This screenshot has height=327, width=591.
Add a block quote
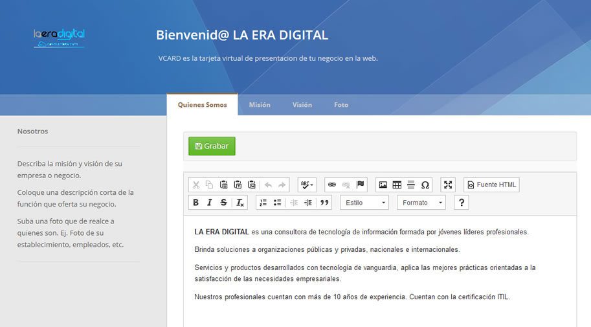[324, 203]
